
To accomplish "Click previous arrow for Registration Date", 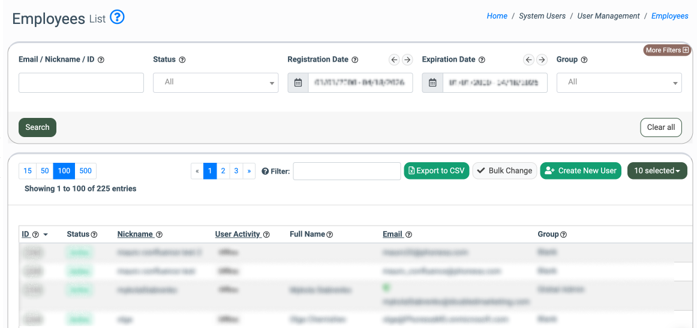I will pyautogui.click(x=394, y=59).
